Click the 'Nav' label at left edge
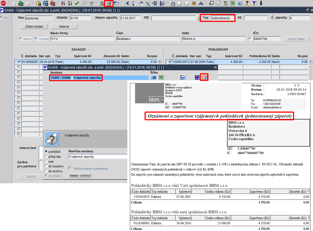The image size is (313, 231). (x=6, y=17)
